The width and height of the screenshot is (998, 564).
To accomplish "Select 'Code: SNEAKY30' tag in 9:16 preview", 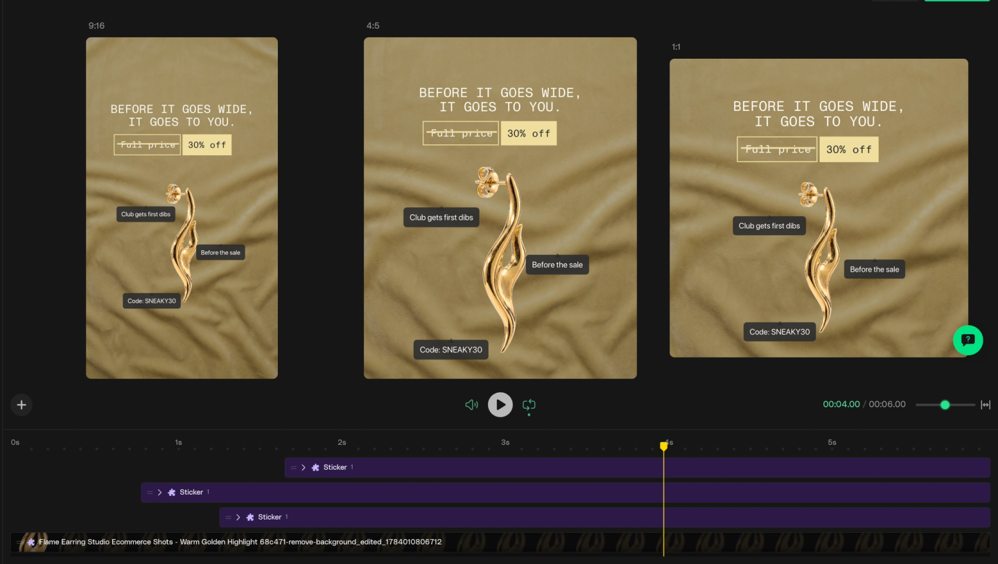I will click(152, 301).
